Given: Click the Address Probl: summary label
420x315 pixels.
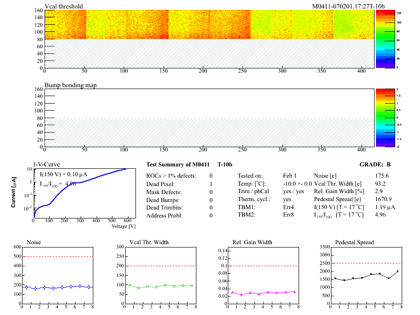Looking at the screenshot, I should pyautogui.click(x=164, y=216).
